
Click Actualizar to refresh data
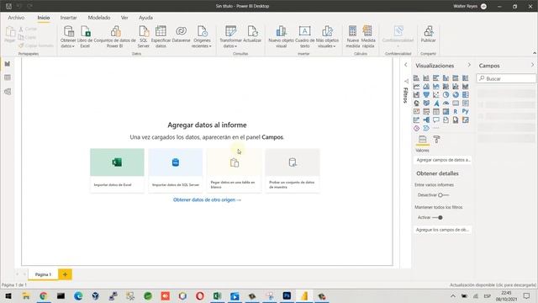point(252,35)
